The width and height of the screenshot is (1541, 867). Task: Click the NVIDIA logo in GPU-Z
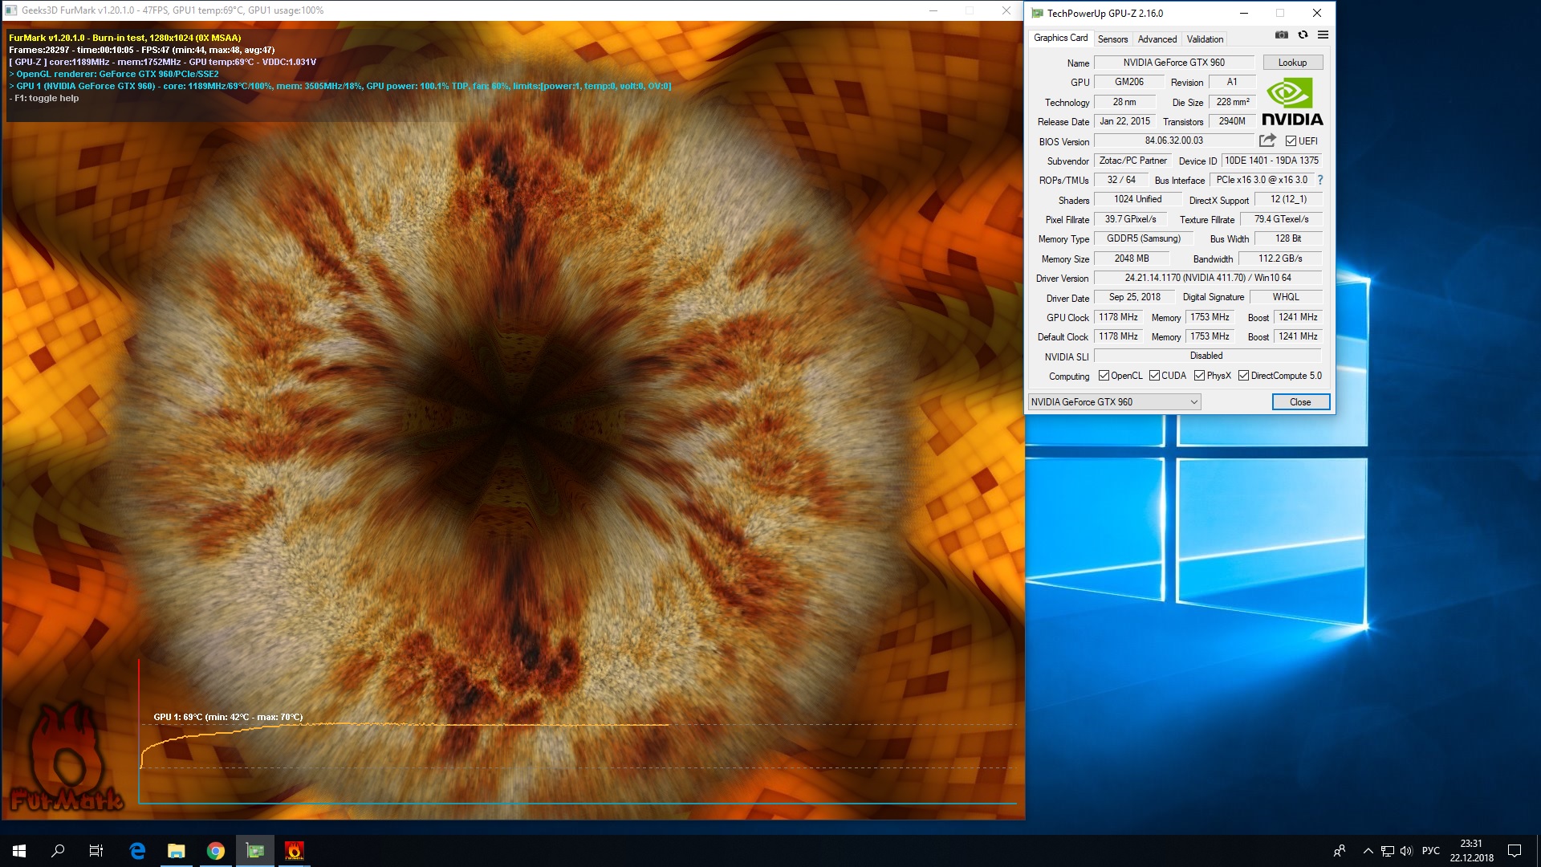coord(1291,102)
